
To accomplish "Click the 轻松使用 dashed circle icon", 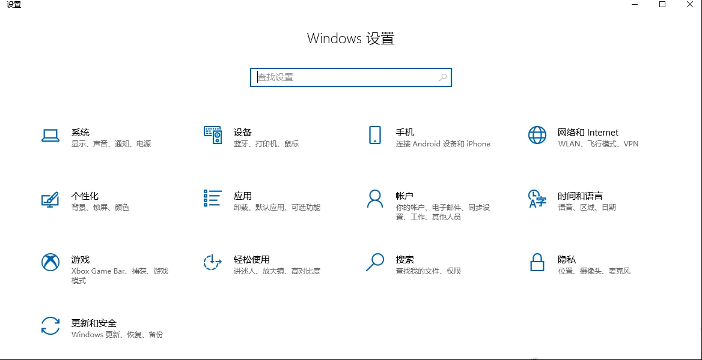I will coord(213,262).
